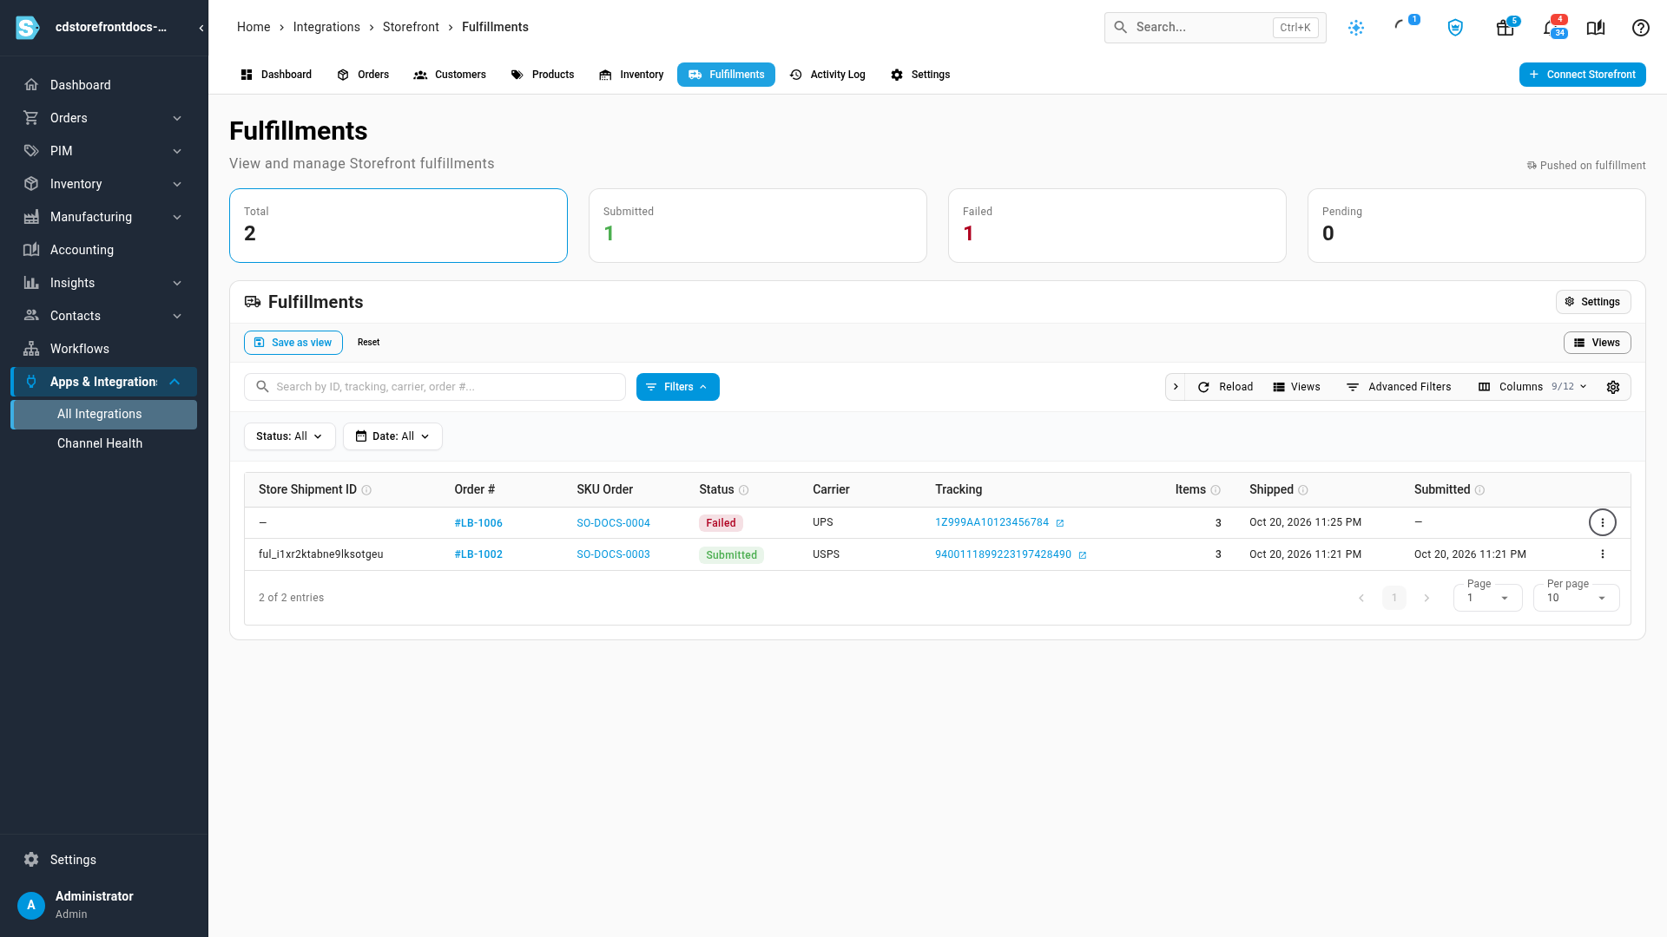Screen dimensions: 1667x937
Task: Switch to the Customers tab
Action: click(450, 75)
